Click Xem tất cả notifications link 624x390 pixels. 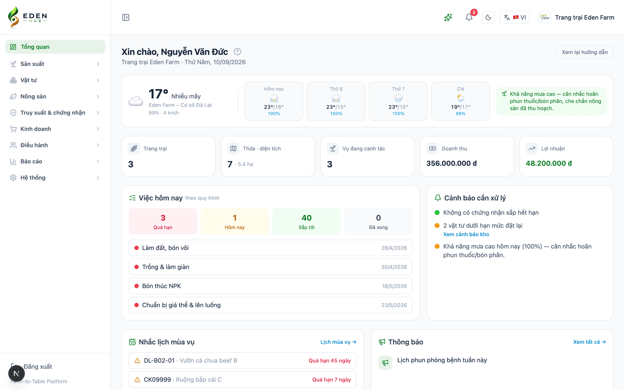(590, 342)
